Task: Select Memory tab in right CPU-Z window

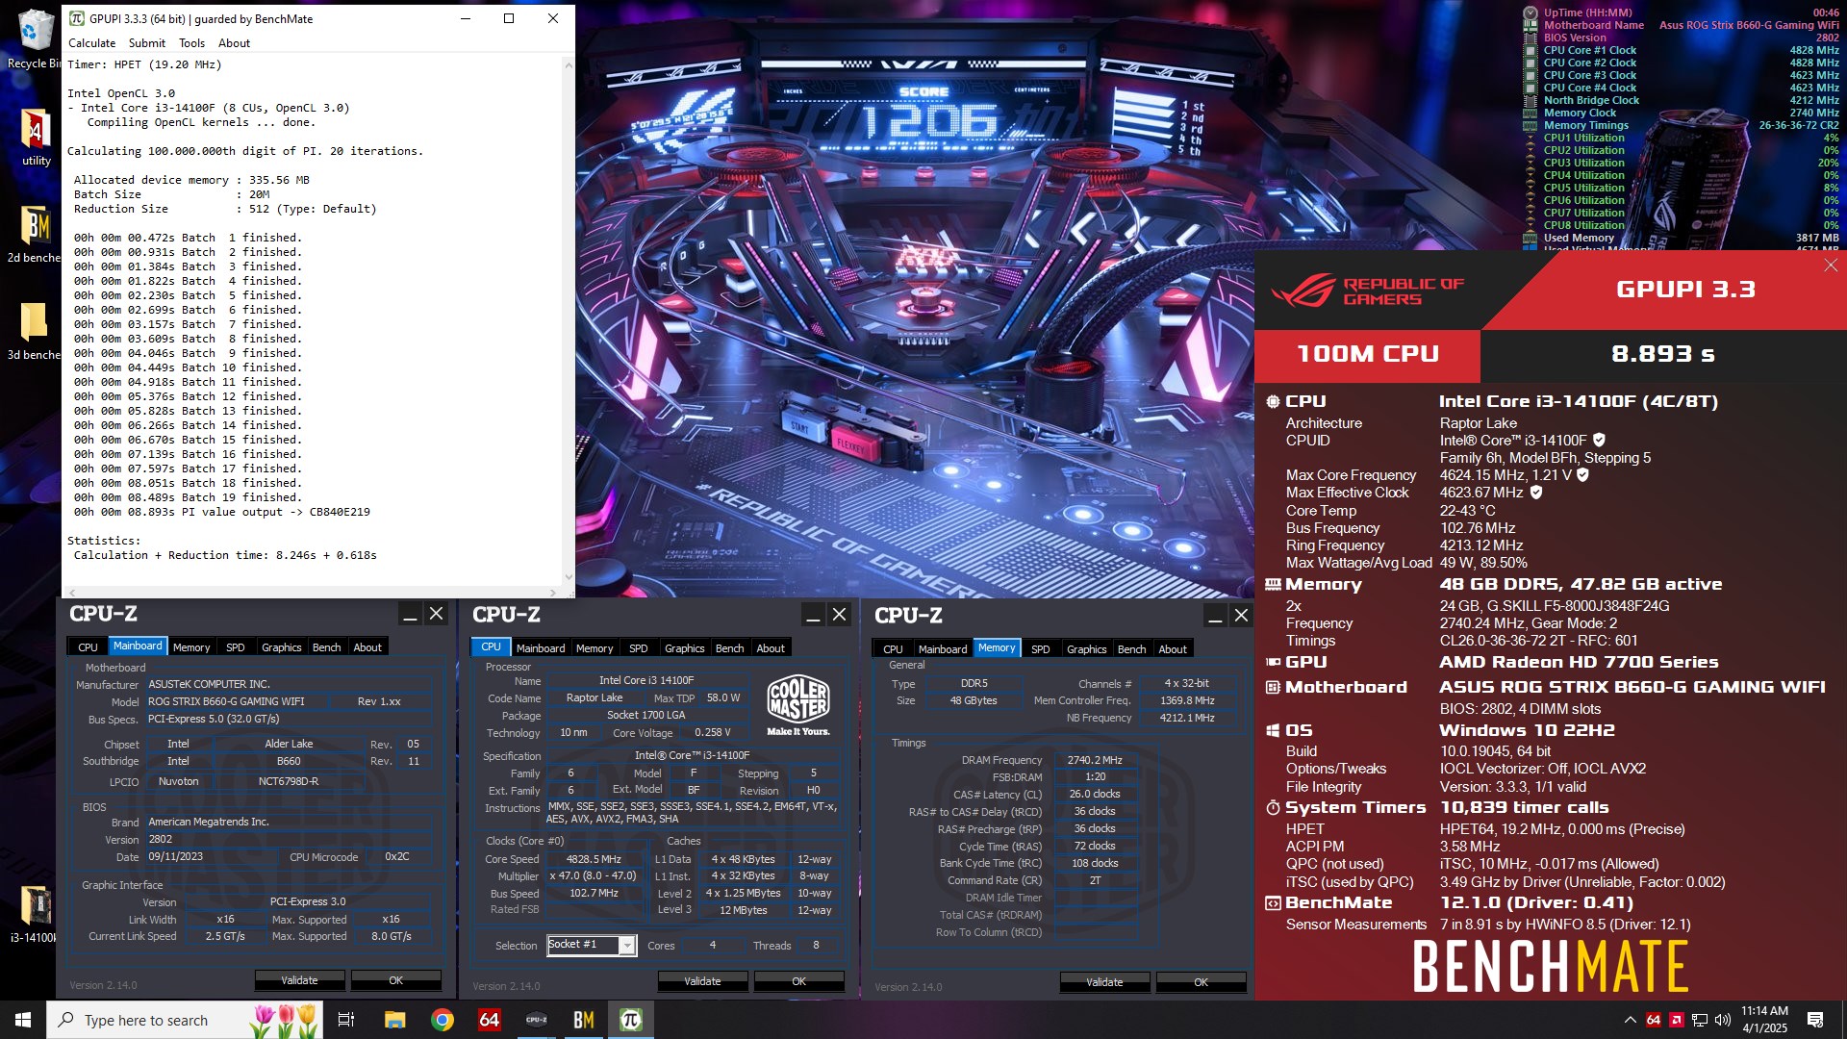Action: pos(997,647)
